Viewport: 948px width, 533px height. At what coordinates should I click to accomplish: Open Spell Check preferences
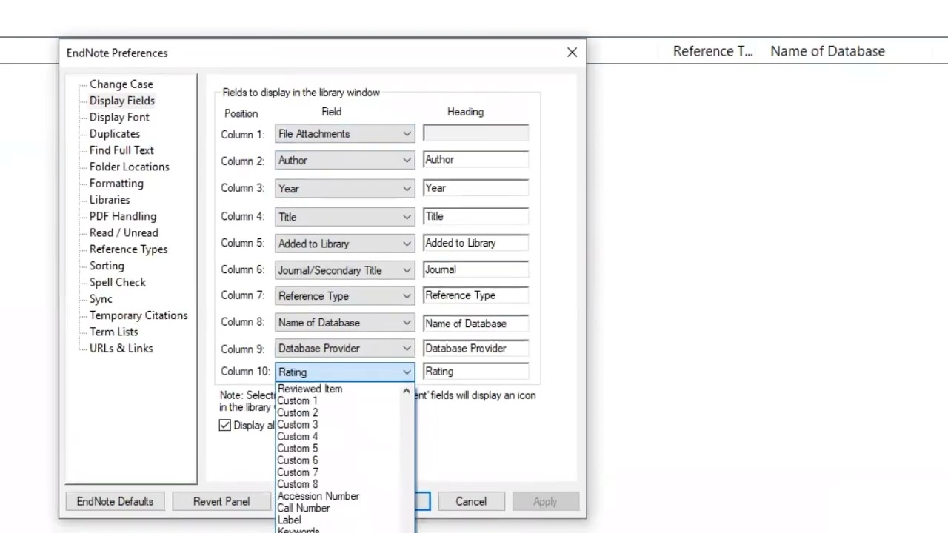point(117,282)
